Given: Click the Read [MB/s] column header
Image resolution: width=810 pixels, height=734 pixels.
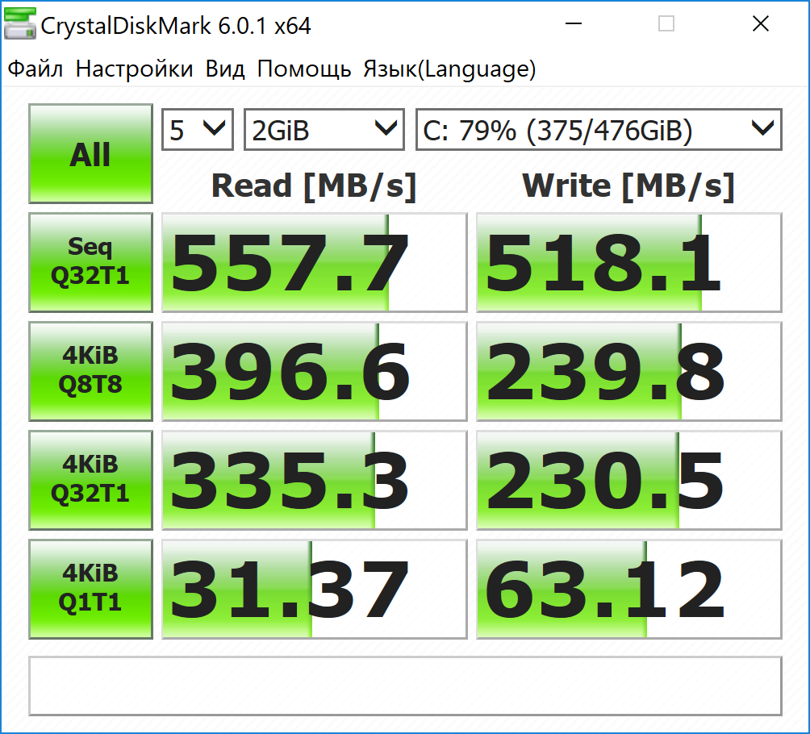Looking at the screenshot, I should click(x=314, y=186).
